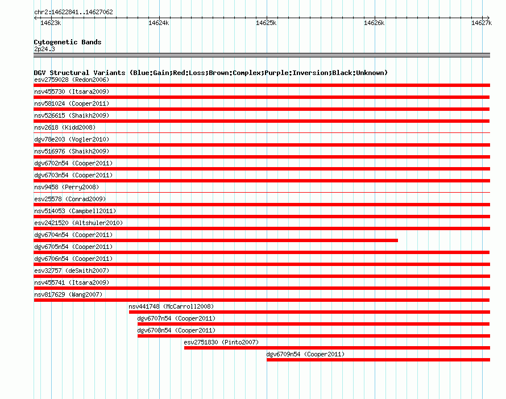The image size is (506, 399).
Task: Select dgv6703n54 (Cooper2011) label
Action: (73, 175)
